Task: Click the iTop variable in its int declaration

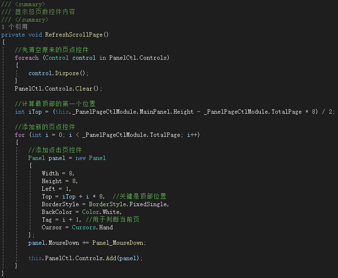Action: pyautogui.click(x=35, y=112)
